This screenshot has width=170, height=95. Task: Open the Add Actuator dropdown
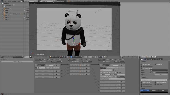click(120, 62)
